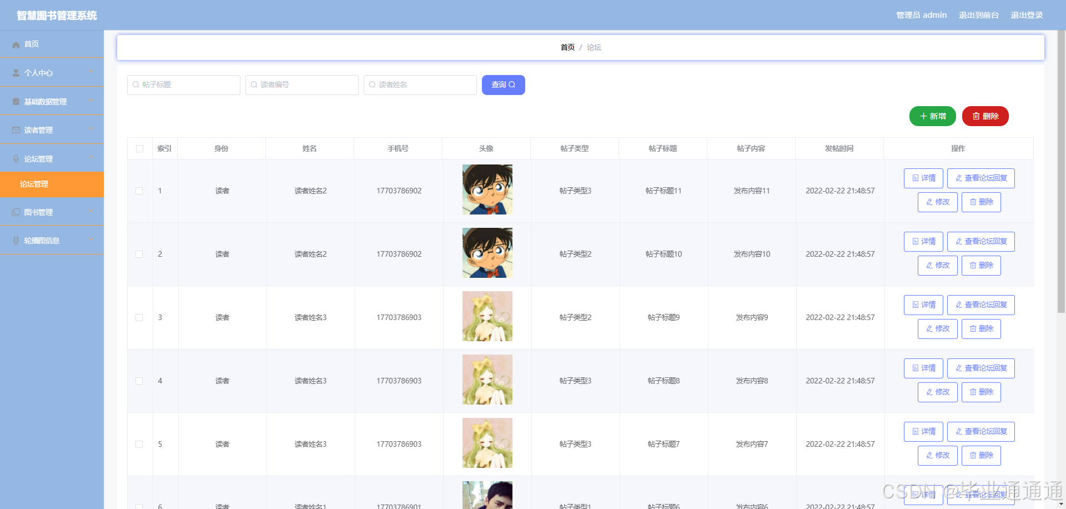Click the green 新增 button
This screenshot has width=1066, height=509.
click(932, 116)
